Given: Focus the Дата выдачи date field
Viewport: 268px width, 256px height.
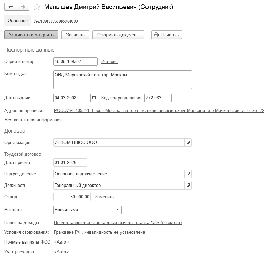Looking at the screenshot, I should [x=72, y=98].
